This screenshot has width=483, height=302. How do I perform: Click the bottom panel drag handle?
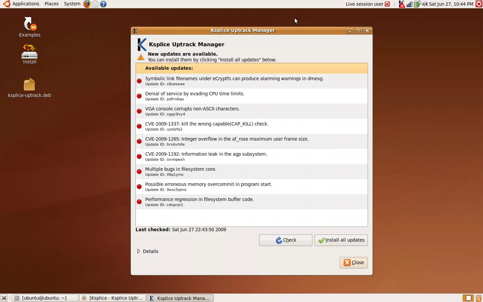coord(10,298)
